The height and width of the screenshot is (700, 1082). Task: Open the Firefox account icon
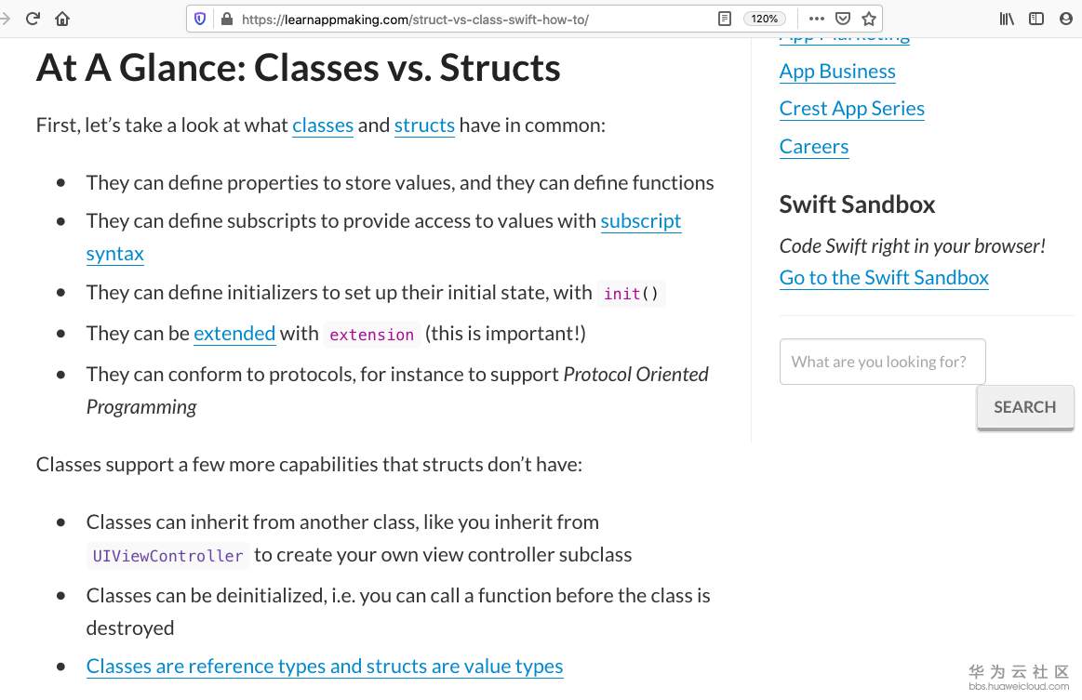(x=1066, y=19)
